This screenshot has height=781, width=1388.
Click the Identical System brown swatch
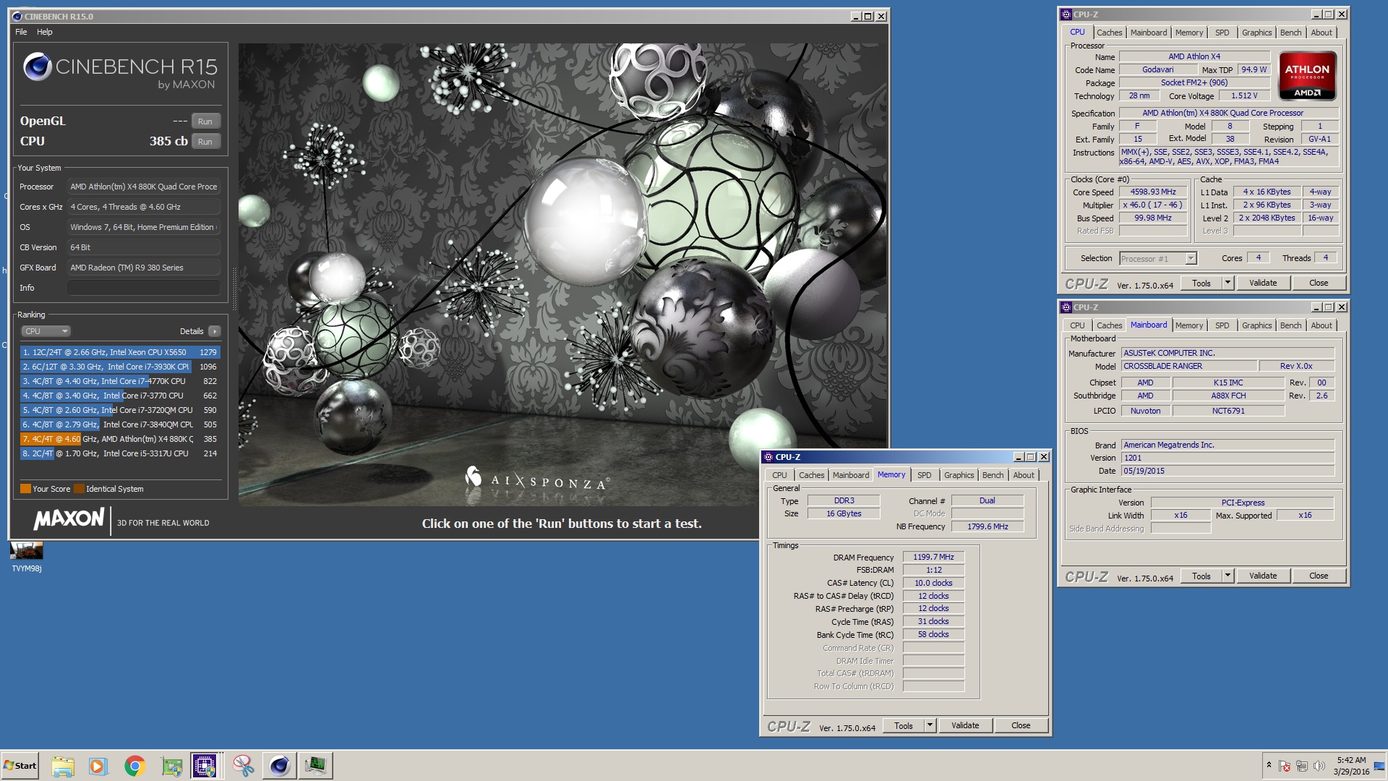click(x=80, y=489)
